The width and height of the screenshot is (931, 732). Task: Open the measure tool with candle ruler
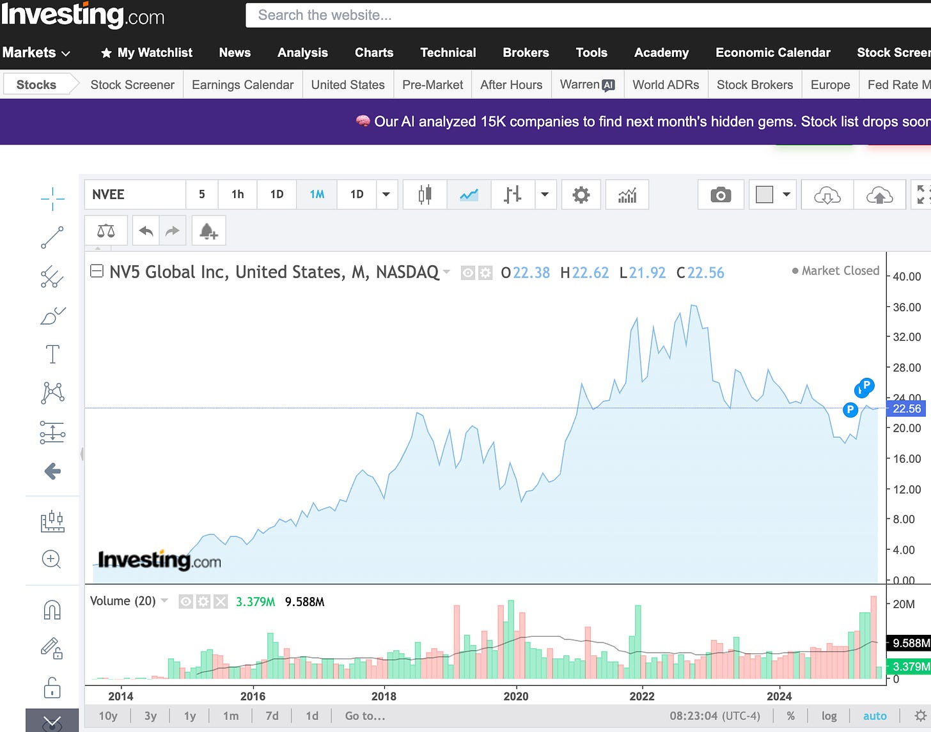pos(52,521)
